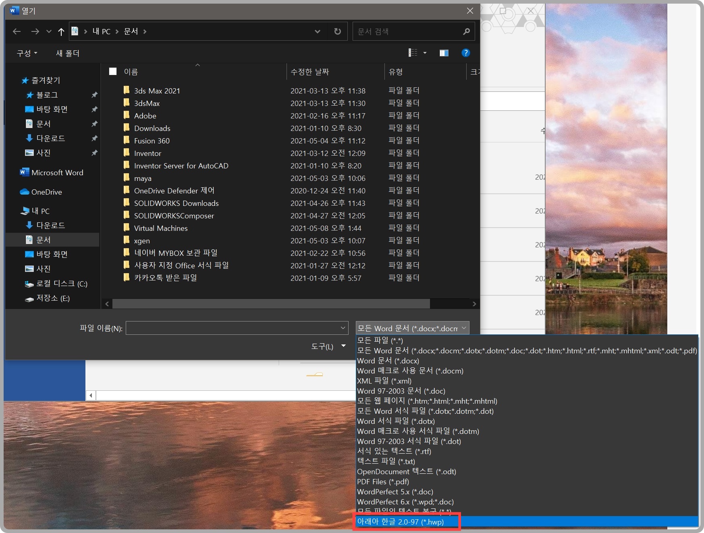Open Microsoft Word in navigation pane
The image size is (704, 533).
pyautogui.click(x=57, y=172)
